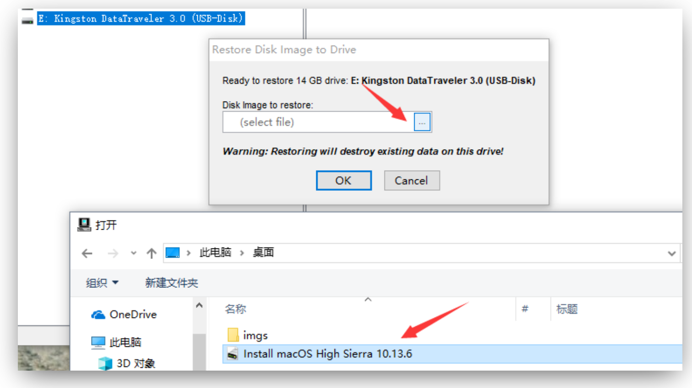The height and width of the screenshot is (388, 692).
Task: Go forward with the right arrow button
Action: coord(113,253)
